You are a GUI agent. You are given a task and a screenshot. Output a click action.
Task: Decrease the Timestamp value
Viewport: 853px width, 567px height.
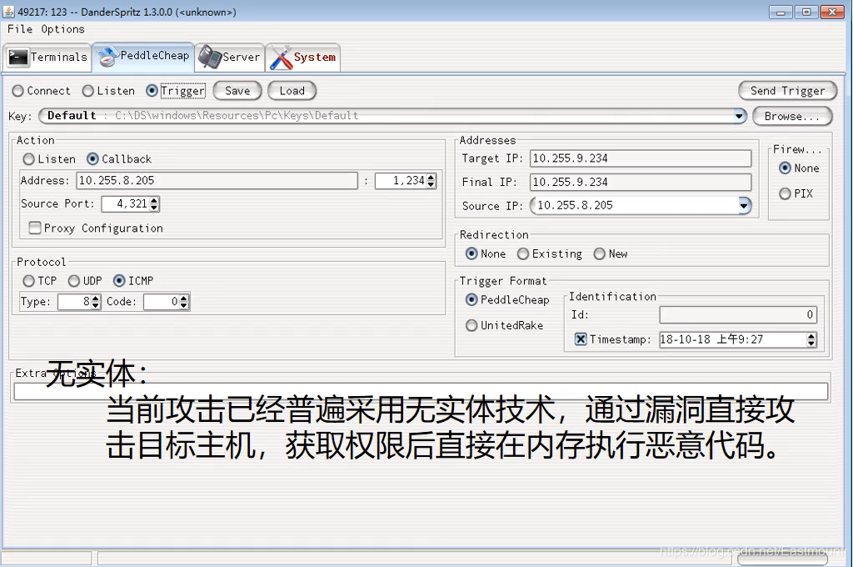coord(811,344)
